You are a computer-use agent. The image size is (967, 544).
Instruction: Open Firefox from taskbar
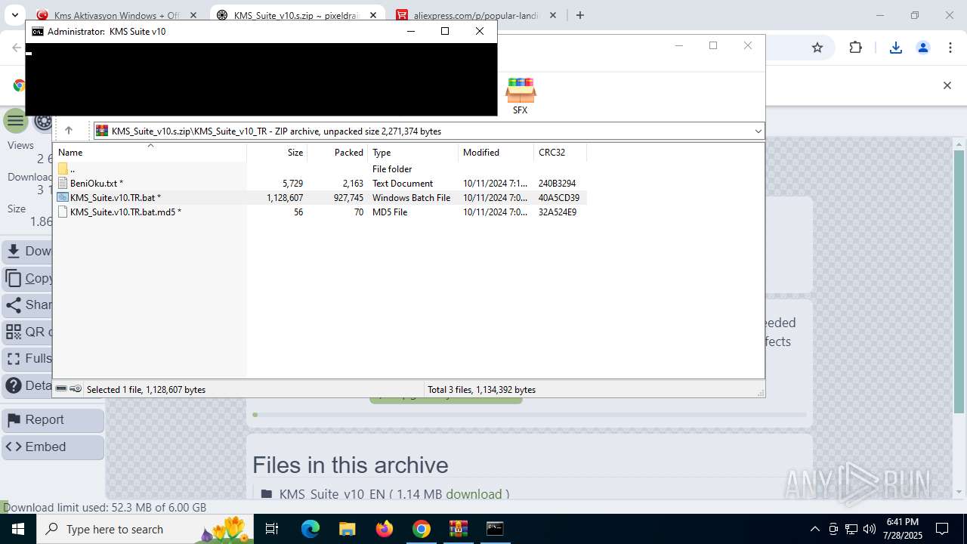pos(384,529)
